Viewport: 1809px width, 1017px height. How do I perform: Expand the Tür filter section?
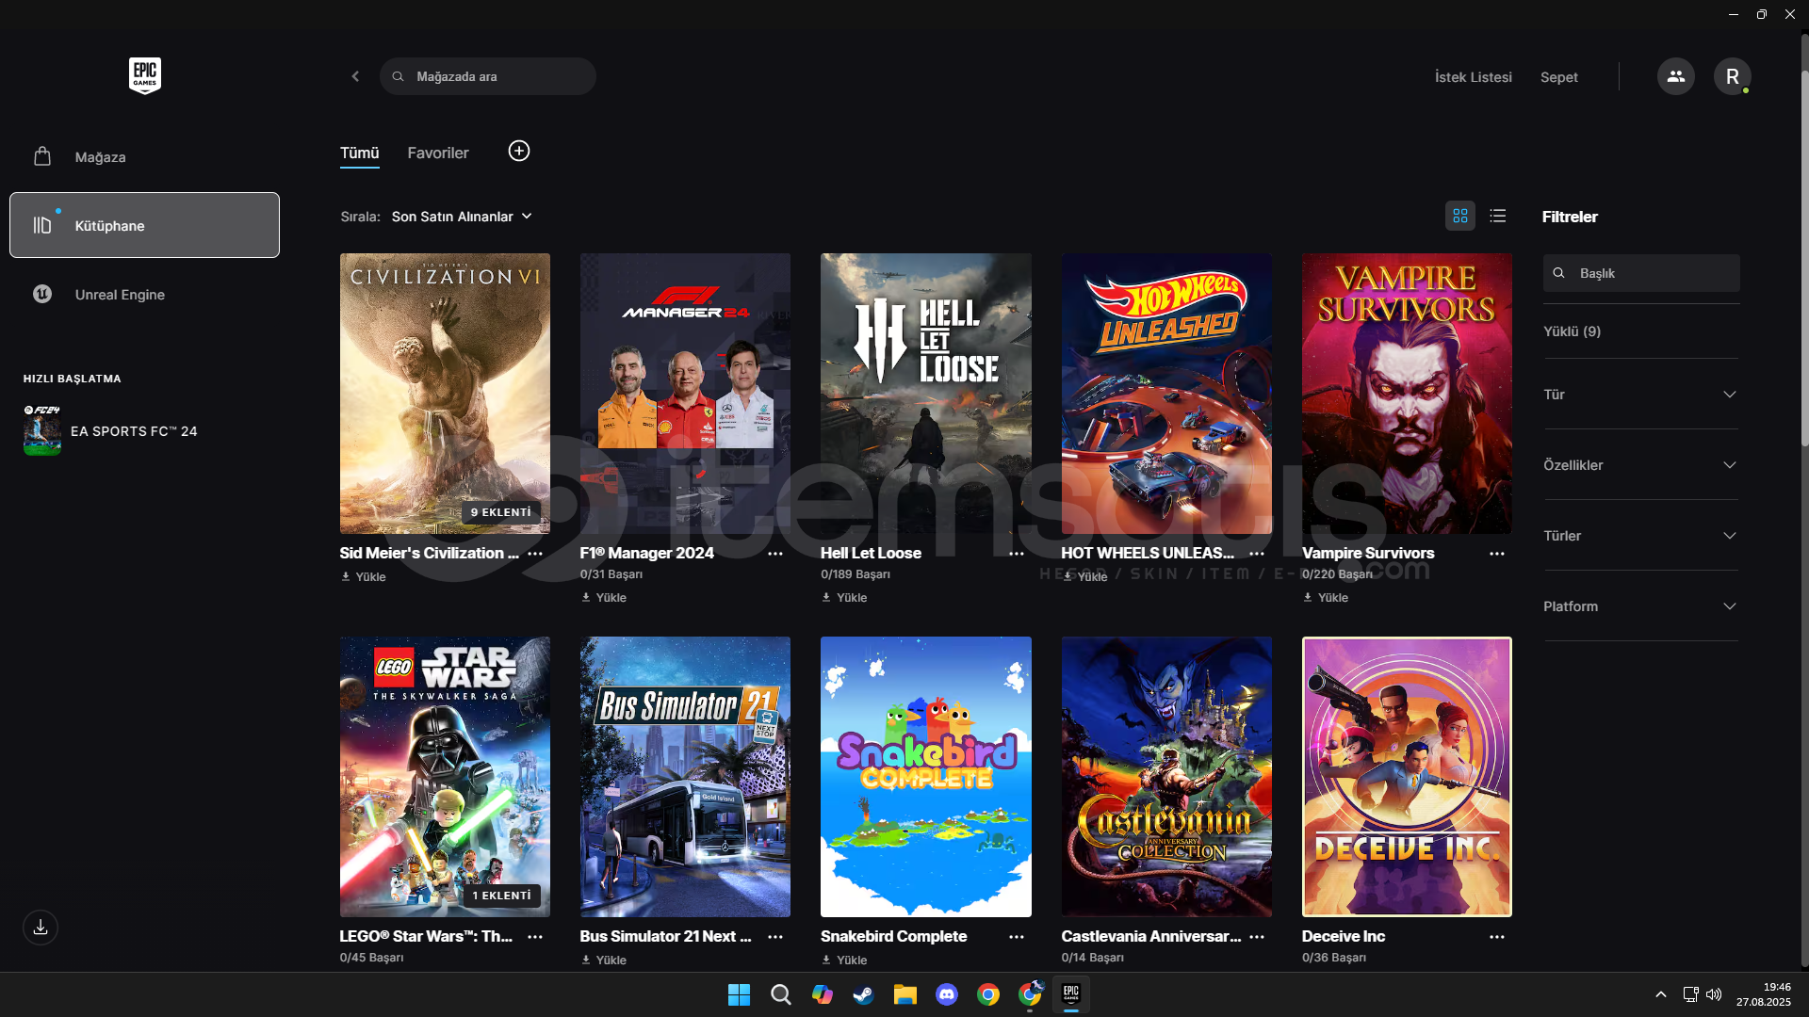tap(1640, 395)
